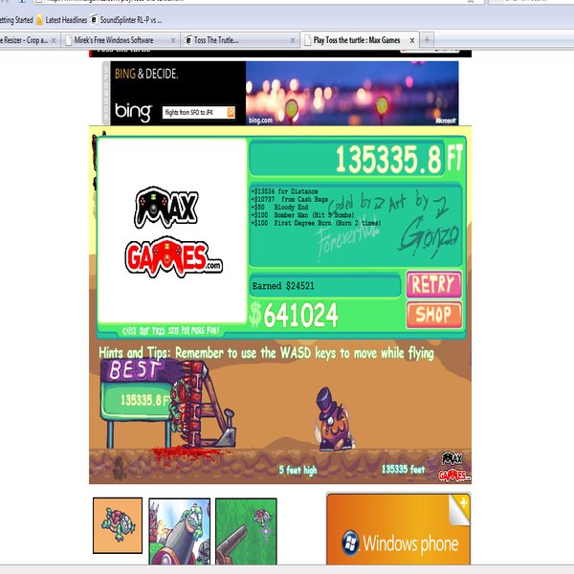574x574 pixels.
Task: Close the Mirek's Free Windows Software tab
Action: [173, 40]
